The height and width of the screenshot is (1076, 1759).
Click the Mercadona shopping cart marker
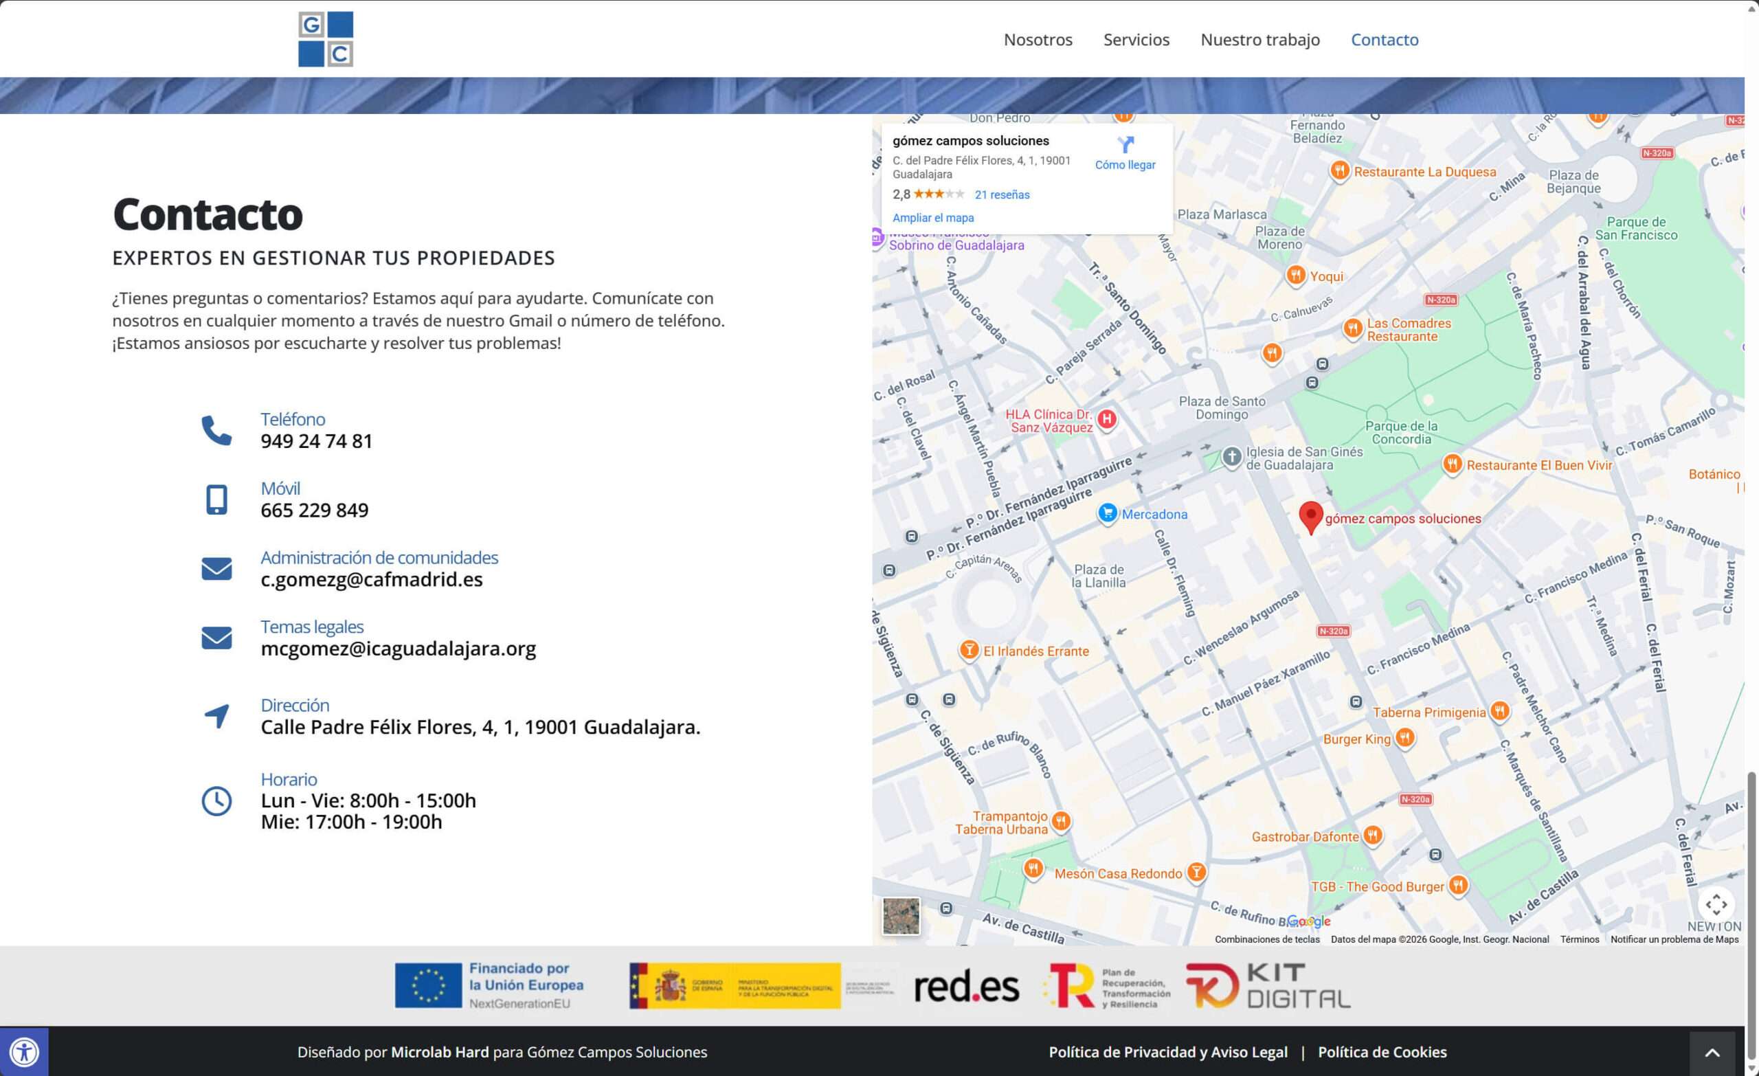coord(1107,513)
